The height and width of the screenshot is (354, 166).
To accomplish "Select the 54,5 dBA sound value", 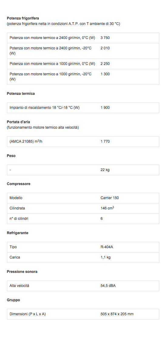I will point(108,286).
